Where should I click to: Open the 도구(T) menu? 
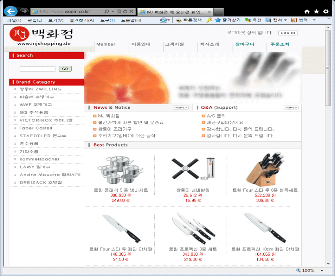coord(107,20)
